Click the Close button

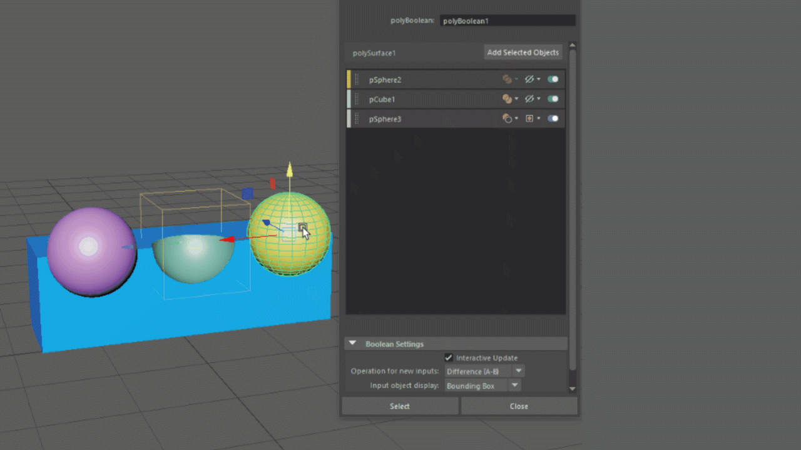tap(519, 406)
